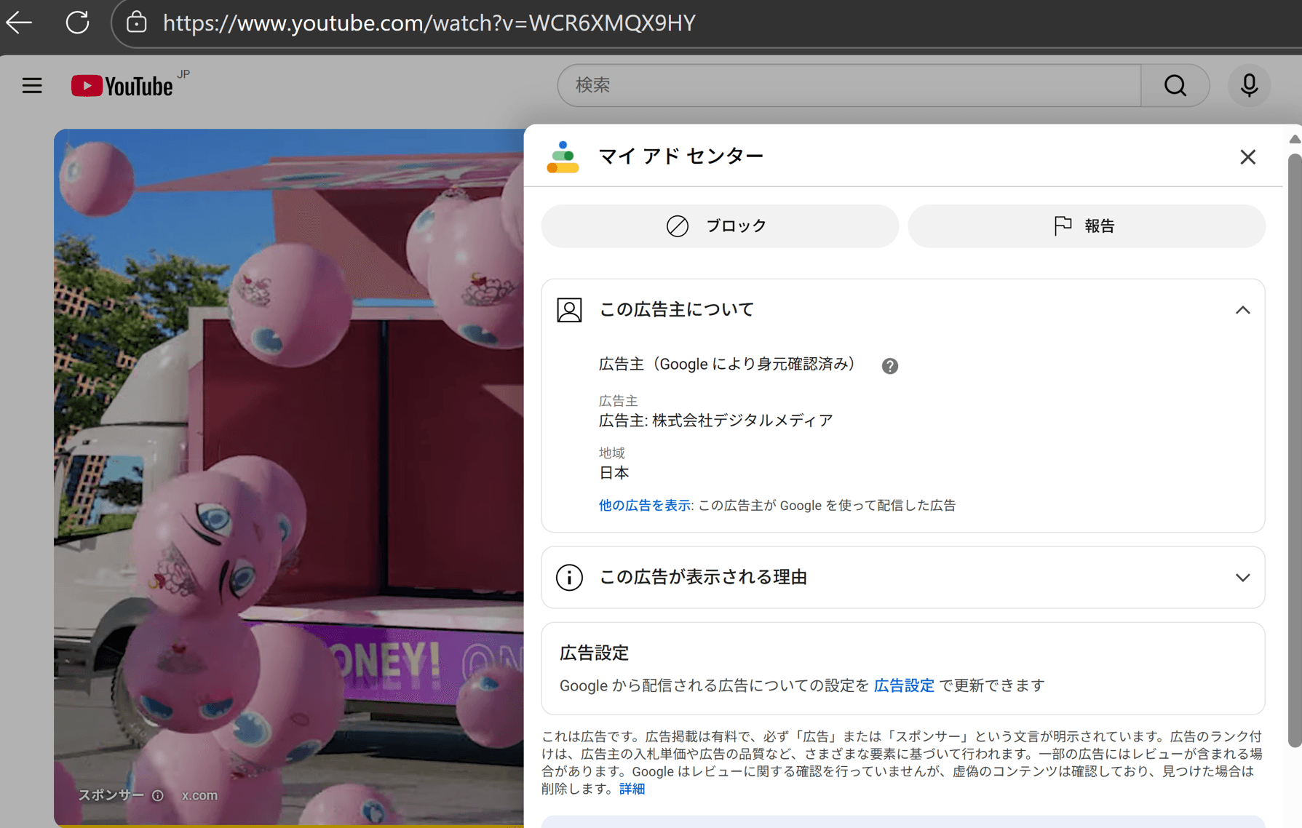The image size is (1302, 828).
Task: Open the x.com sponsor link
Action: point(199,795)
